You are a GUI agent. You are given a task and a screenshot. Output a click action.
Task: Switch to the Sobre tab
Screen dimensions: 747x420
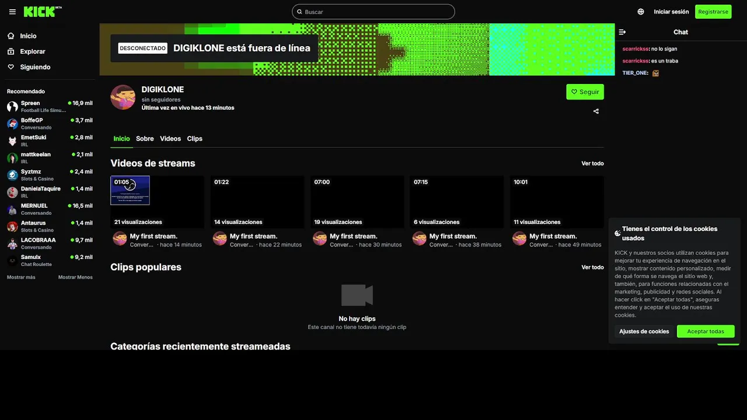tap(145, 139)
